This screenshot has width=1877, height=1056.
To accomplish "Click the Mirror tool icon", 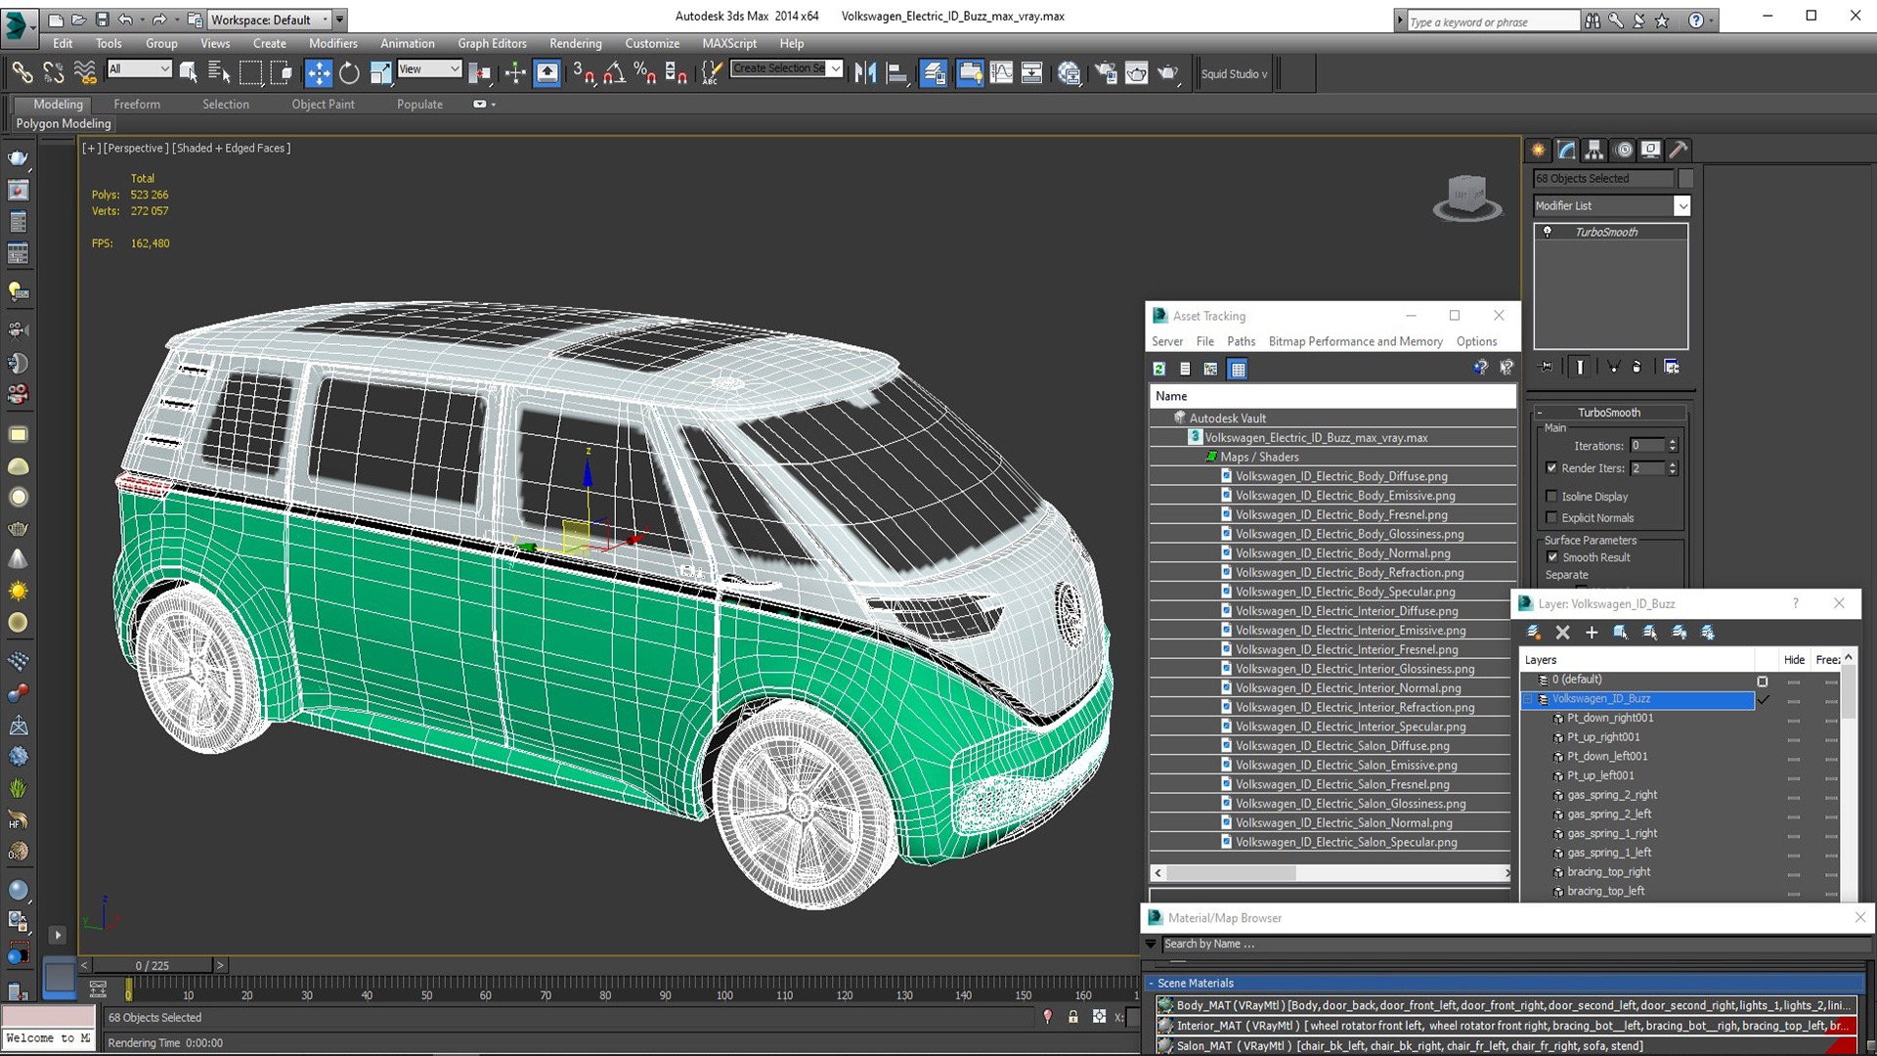I will [865, 72].
